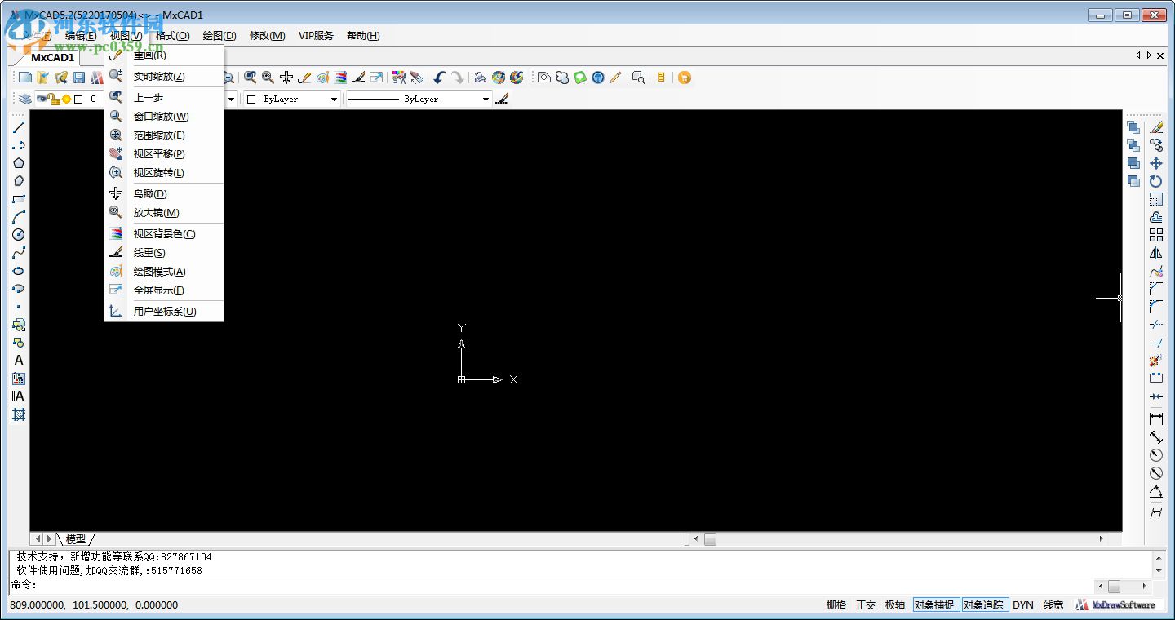The width and height of the screenshot is (1175, 620).
Task: Select the Arc drawing tool
Action: (18, 217)
